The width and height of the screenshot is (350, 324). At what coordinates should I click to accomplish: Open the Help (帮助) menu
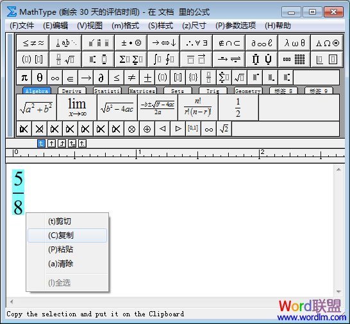pos(278,26)
